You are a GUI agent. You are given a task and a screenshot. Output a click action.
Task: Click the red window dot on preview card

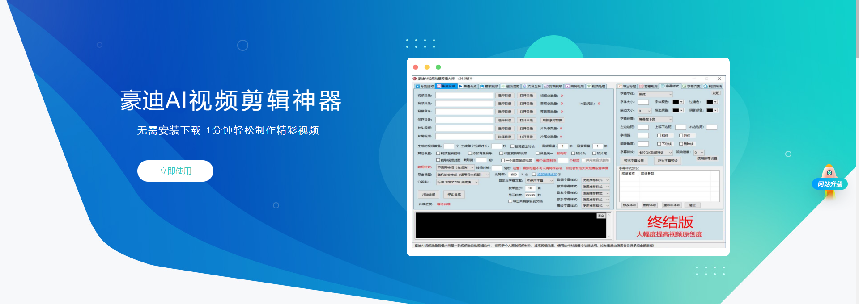click(416, 67)
